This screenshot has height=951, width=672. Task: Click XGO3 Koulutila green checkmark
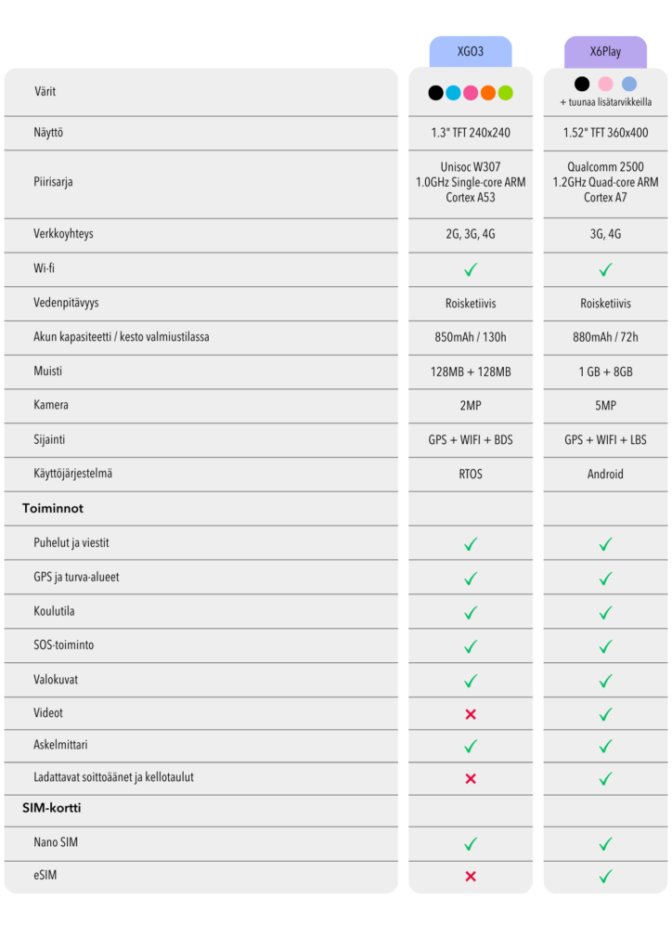coord(471,612)
